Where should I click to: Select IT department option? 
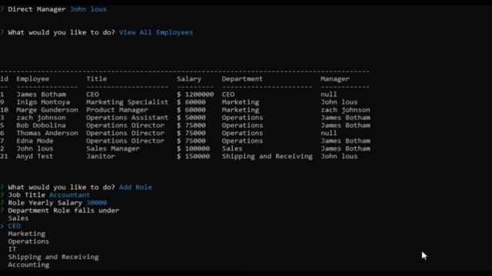tap(12, 249)
